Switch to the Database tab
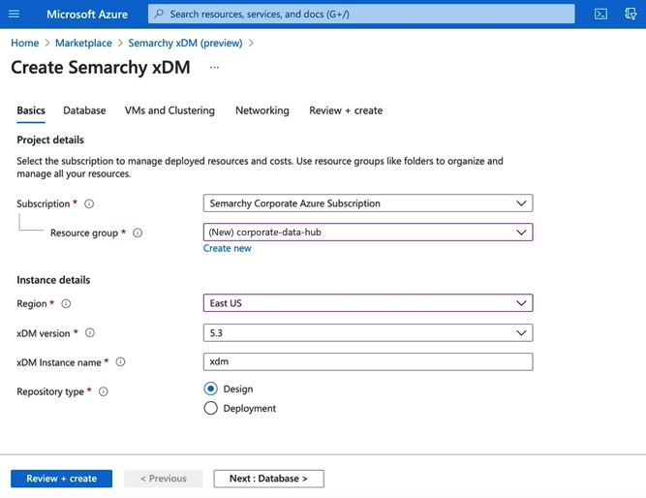This screenshot has width=646, height=498. click(x=84, y=110)
